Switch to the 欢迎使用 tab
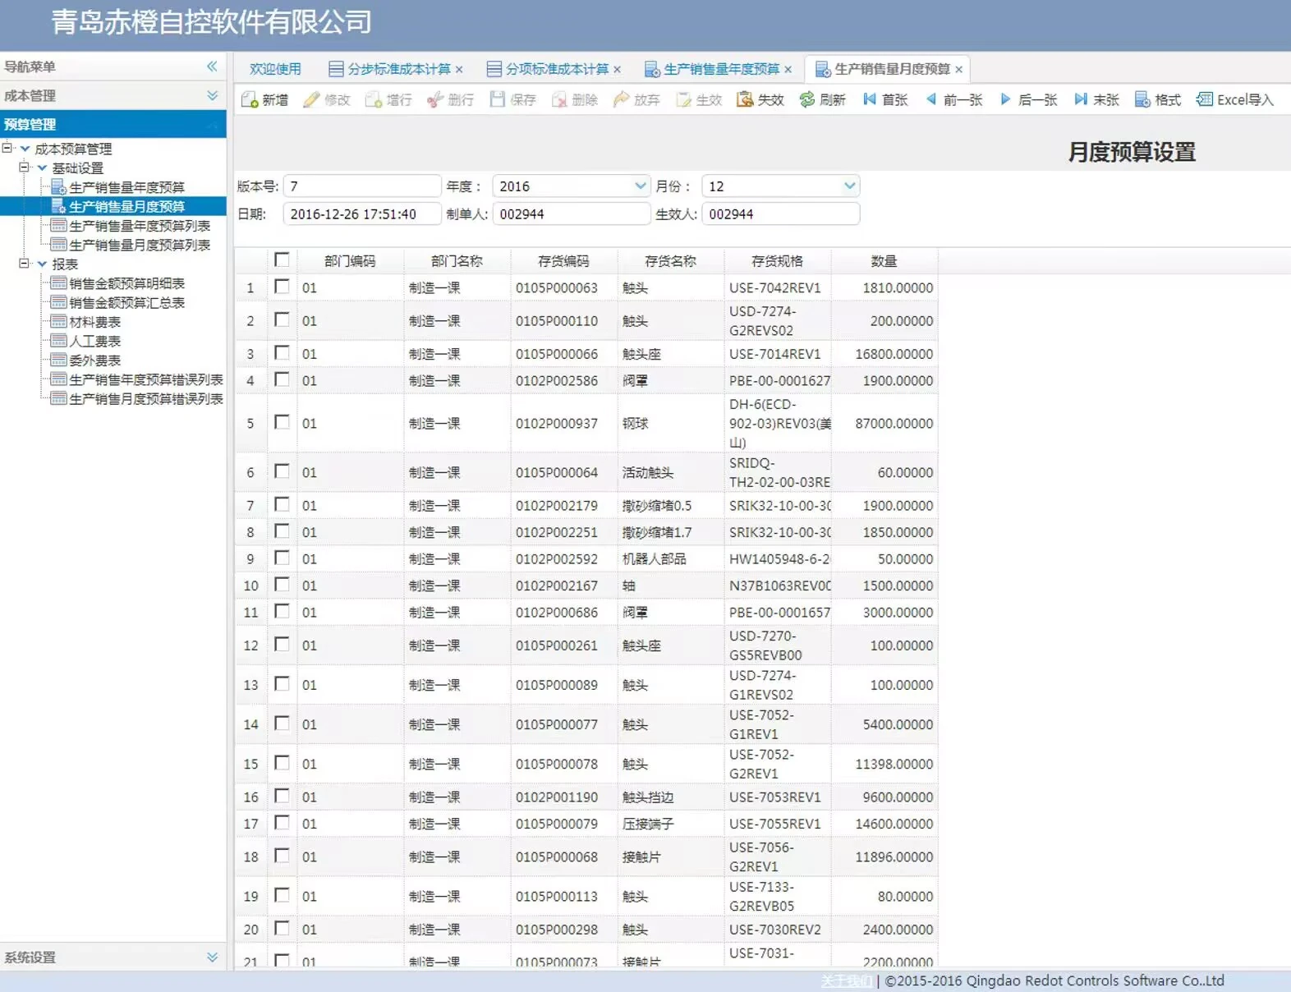 pos(275,69)
